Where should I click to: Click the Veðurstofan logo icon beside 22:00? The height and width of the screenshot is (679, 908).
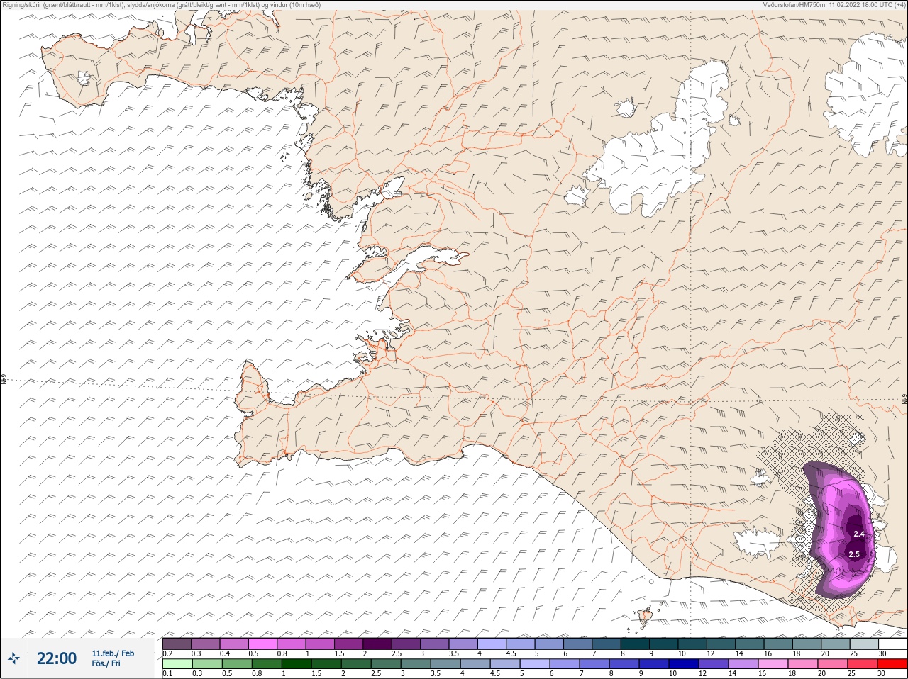pyautogui.click(x=14, y=659)
